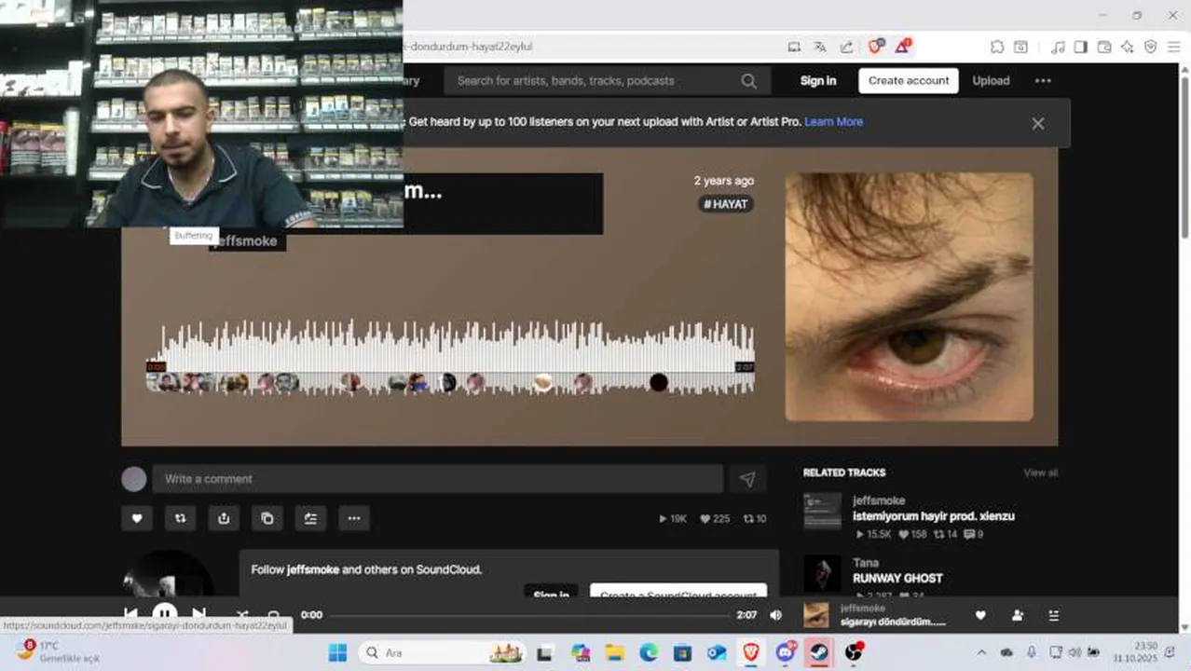Jump to the middle of the track waveform

[x=450, y=357]
